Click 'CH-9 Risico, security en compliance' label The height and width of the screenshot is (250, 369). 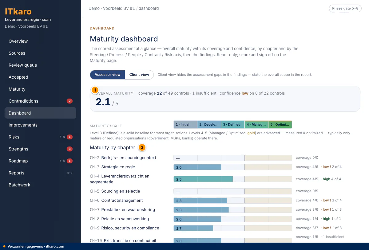(125, 228)
